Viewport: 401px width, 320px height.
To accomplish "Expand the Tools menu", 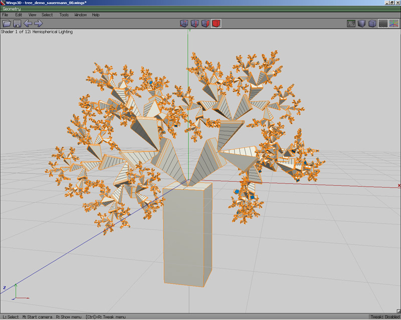I will pyautogui.click(x=64, y=15).
